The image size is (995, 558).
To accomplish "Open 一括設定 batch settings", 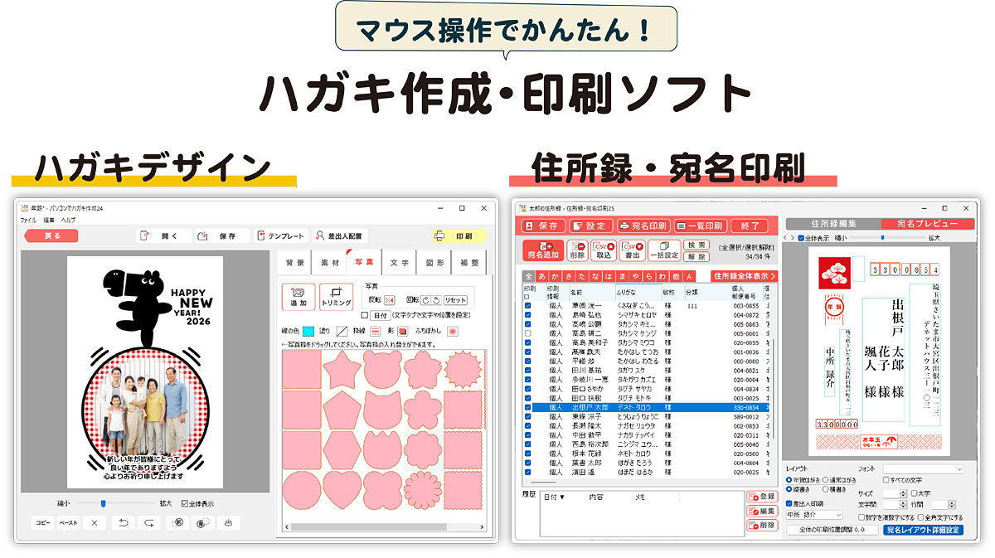I will point(663,250).
